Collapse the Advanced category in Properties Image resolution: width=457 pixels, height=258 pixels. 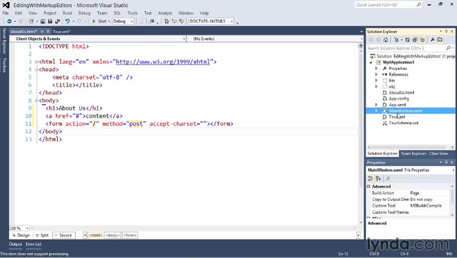click(369, 187)
